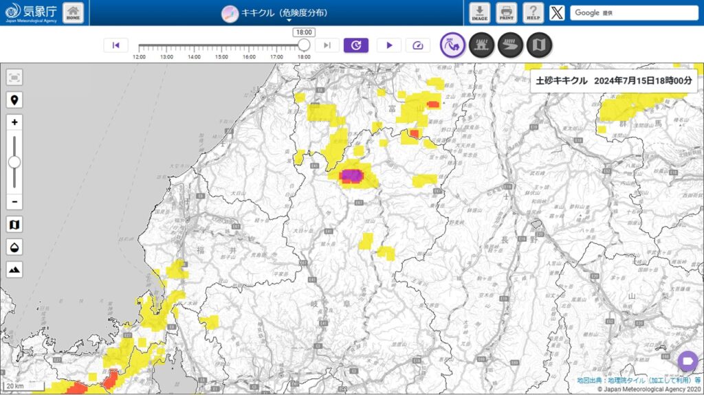Select the inundation Kikikuru round icon

coord(481,45)
